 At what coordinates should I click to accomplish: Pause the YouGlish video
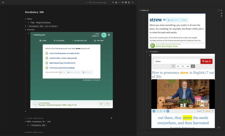[x=164, y=111]
